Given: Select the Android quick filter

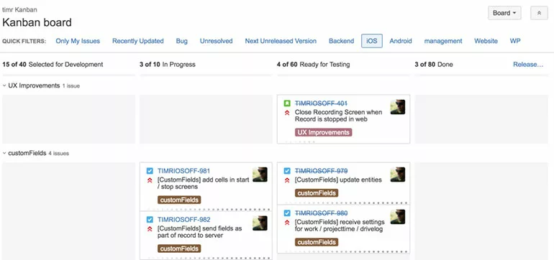Looking at the screenshot, I should [401, 41].
